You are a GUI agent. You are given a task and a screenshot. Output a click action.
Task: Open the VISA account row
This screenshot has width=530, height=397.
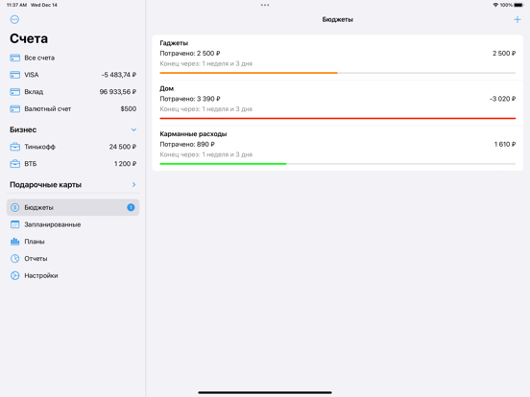pos(73,75)
